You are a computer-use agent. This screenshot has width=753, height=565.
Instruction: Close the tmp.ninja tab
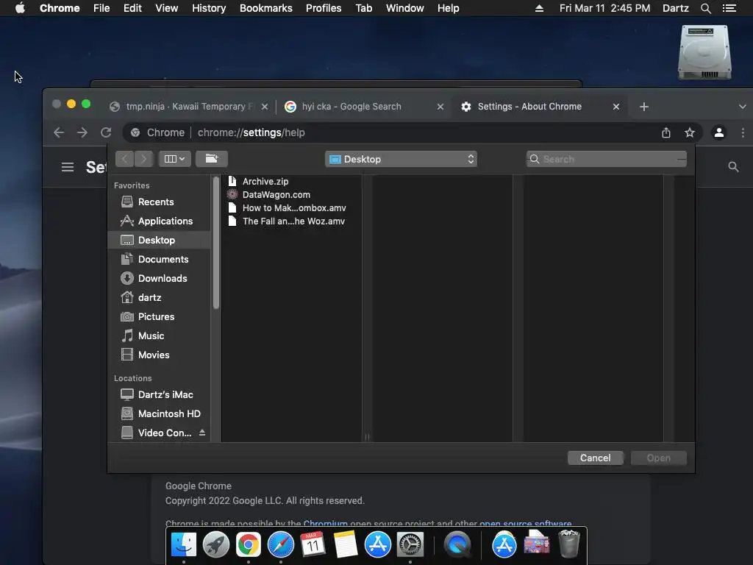(265, 107)
